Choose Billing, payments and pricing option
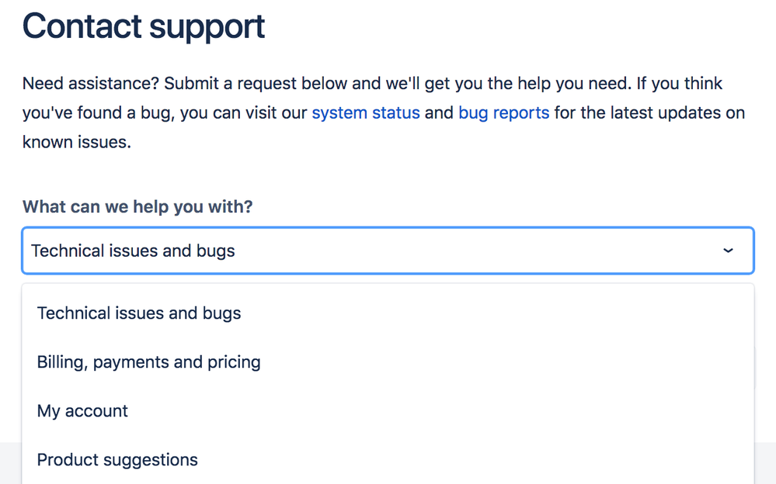 (x=148, y=362)
